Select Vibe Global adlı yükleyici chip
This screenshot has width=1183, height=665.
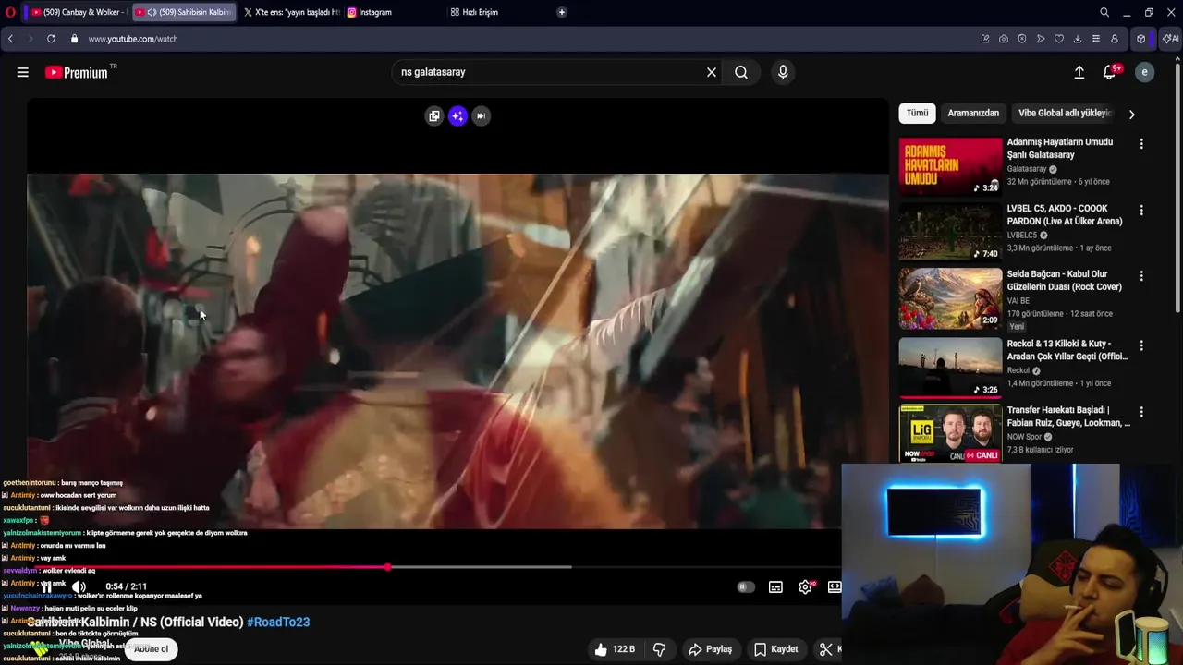click(1065, 113)
